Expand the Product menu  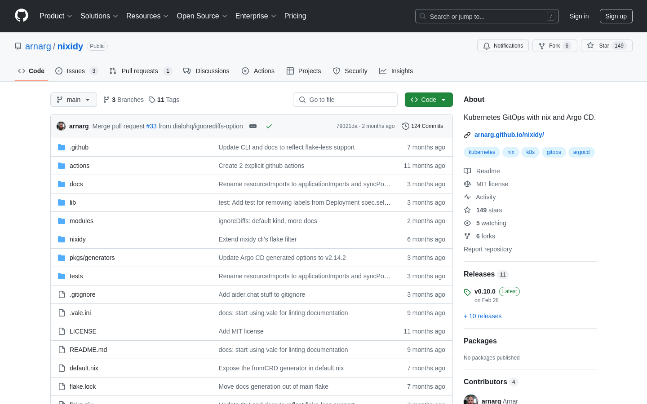click(x=56, y=16)
